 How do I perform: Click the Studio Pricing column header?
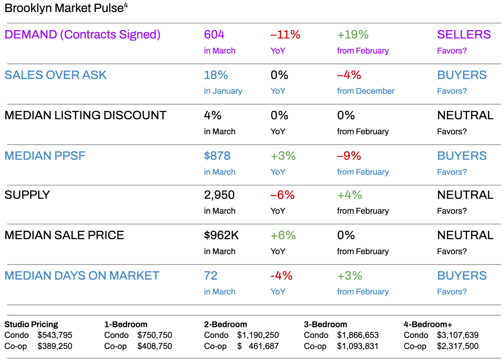pos(31,324)
